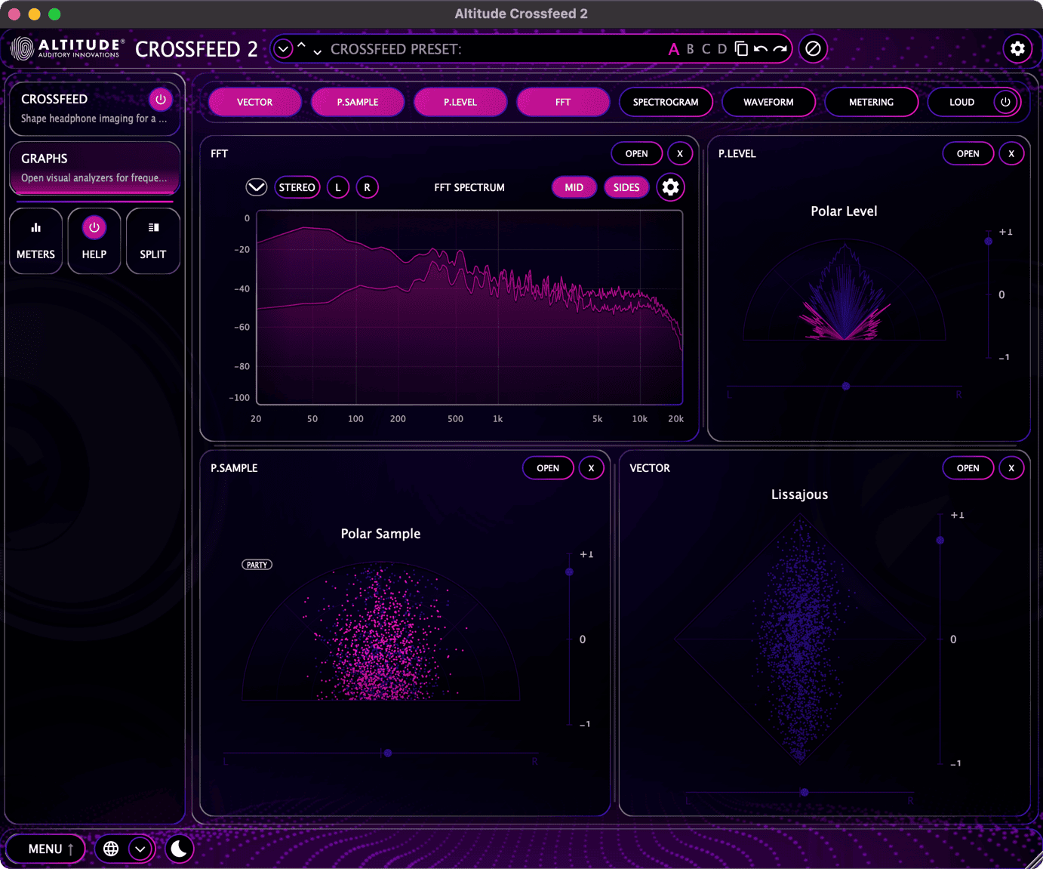Adjust Polar Sample horizontal L-R slider handle
The height and width of the screenshot is (869, 1043).
388,753
